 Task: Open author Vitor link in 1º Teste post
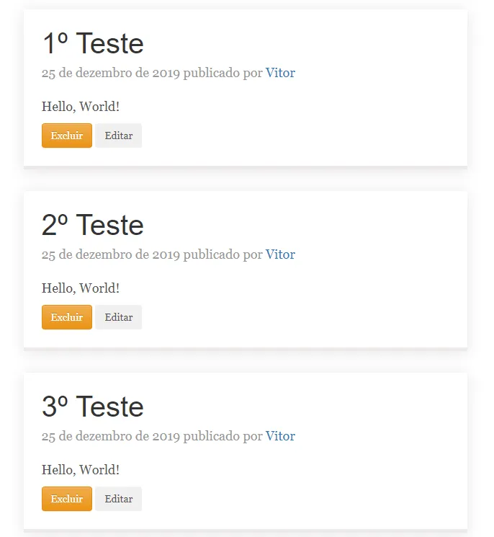(280, 73)
